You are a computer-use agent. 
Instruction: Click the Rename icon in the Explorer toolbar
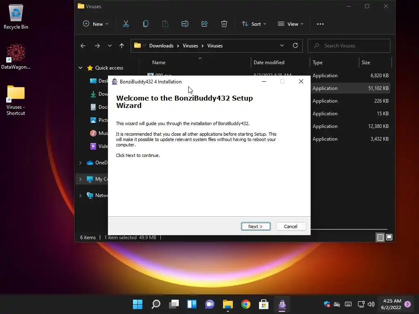(x=185, y=24)
